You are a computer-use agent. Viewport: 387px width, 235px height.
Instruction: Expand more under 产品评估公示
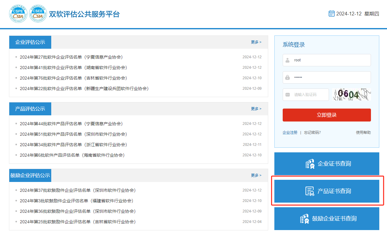(x=256, y=109)
